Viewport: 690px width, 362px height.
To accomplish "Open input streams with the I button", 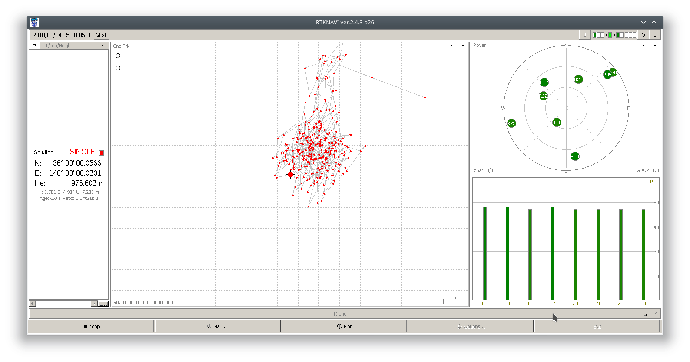I will (585, 35).
